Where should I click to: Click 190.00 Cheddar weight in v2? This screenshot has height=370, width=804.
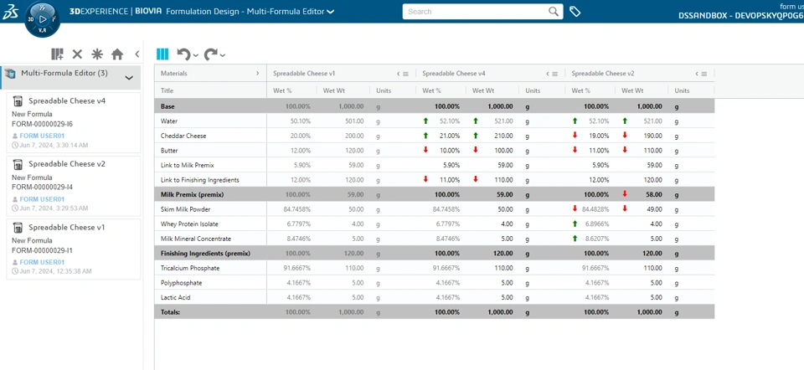click(652, 136)
